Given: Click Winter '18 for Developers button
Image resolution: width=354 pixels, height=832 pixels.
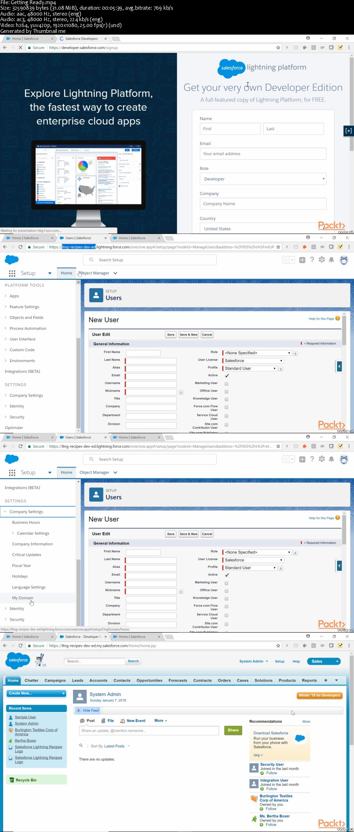Looking at the screenshot, I should pos(319,695).
